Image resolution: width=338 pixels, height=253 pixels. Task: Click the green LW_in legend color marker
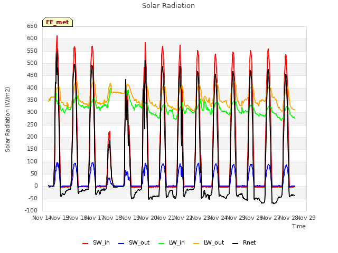click(162, 244)
